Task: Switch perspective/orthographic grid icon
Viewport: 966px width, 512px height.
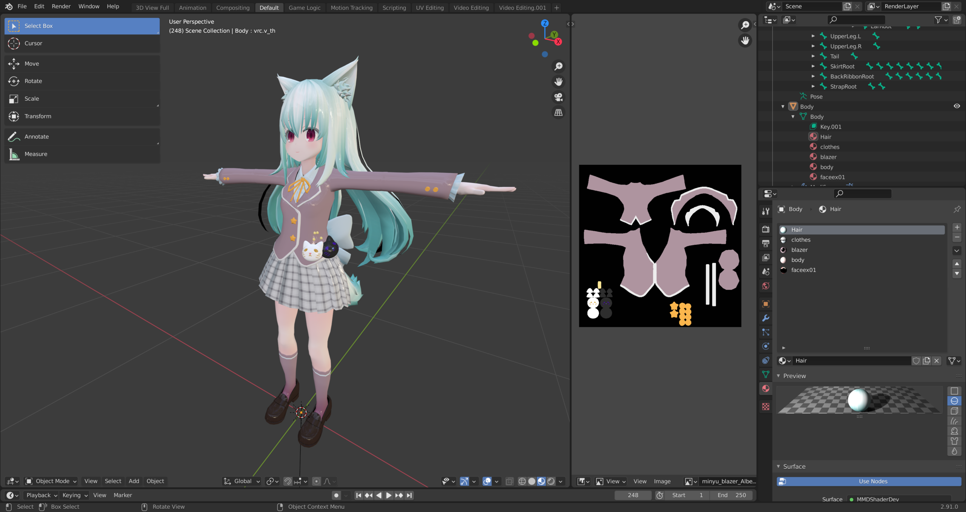Action: [x=558, y=112]
